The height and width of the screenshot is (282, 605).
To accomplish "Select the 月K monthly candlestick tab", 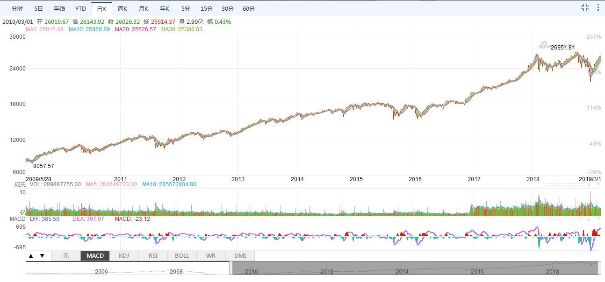I will tap(144, 9).
